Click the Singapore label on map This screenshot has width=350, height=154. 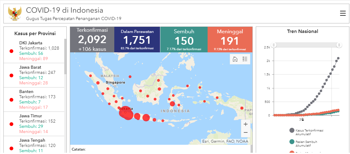tap(116, 83)
